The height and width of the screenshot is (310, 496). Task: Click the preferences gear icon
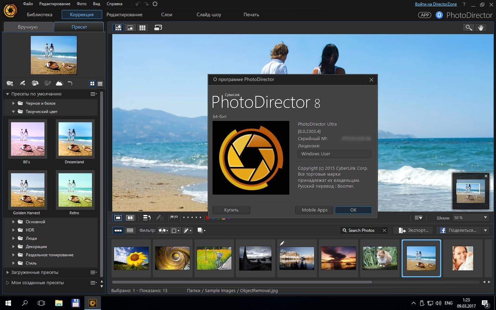click(155, 4)
